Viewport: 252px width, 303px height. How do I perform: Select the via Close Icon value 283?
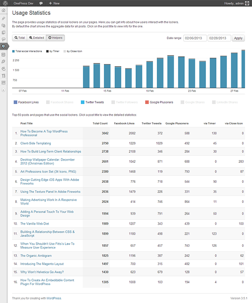(241, 162)
